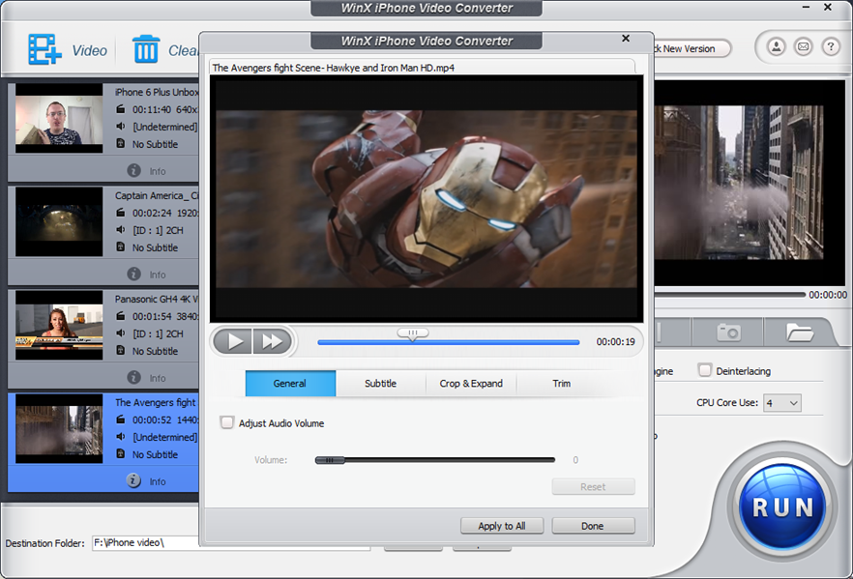Viewport: 853px width, 579px height.
Task: Click the Destination Folder path field
Action: [x=231, y=542]
